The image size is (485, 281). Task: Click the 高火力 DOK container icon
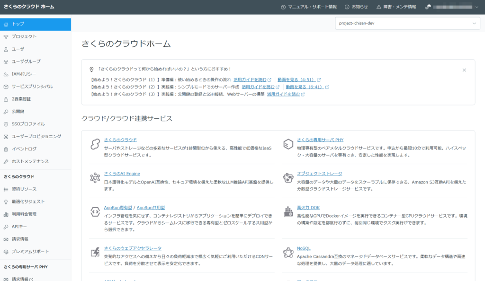pyautogui.click(x=288, y=211)
